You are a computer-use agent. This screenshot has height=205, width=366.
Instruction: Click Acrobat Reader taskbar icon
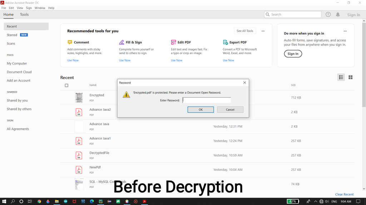144,201
